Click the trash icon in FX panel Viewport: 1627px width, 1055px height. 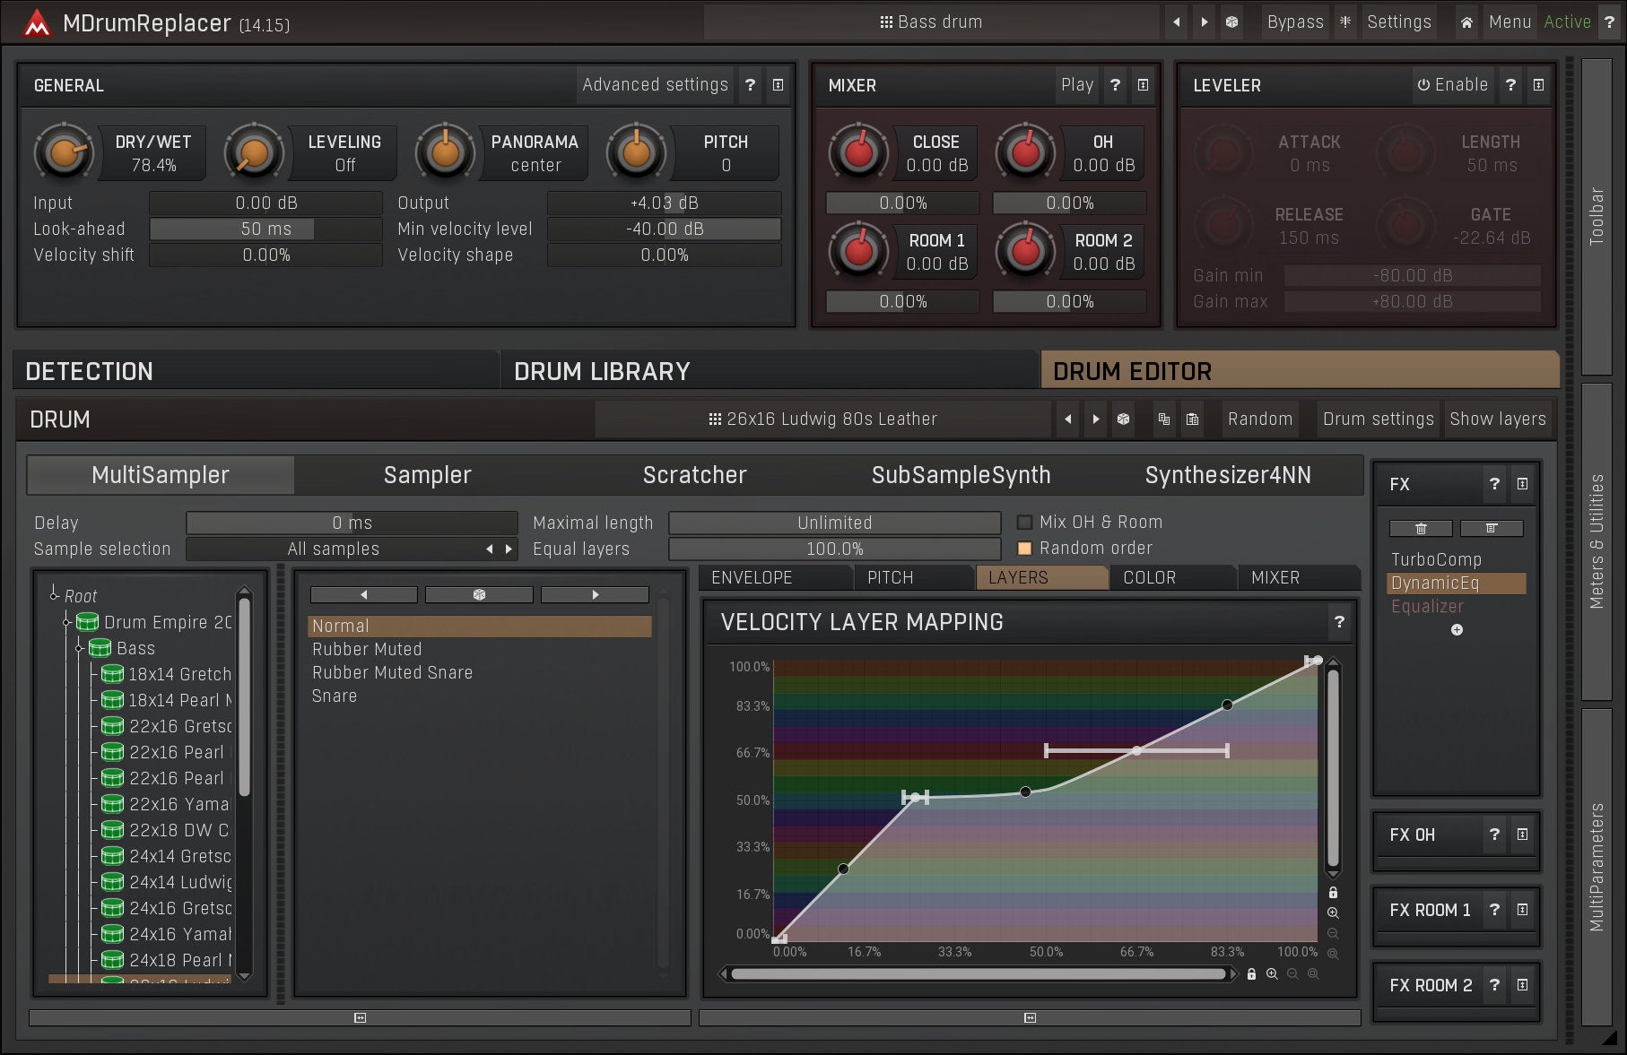[x=1421, y=529]
